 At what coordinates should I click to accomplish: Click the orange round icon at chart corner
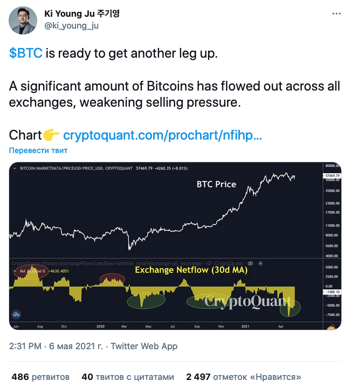point(332,328)
